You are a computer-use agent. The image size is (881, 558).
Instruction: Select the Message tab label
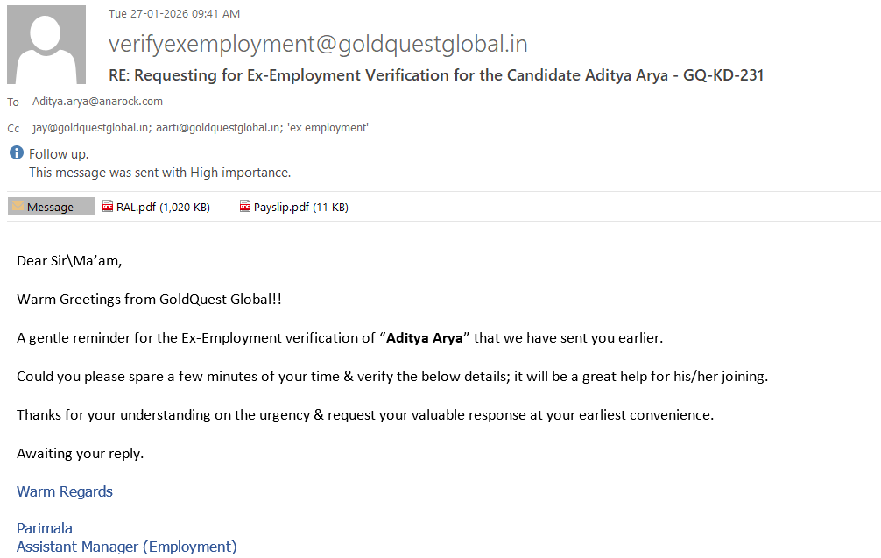coord(50,208)
